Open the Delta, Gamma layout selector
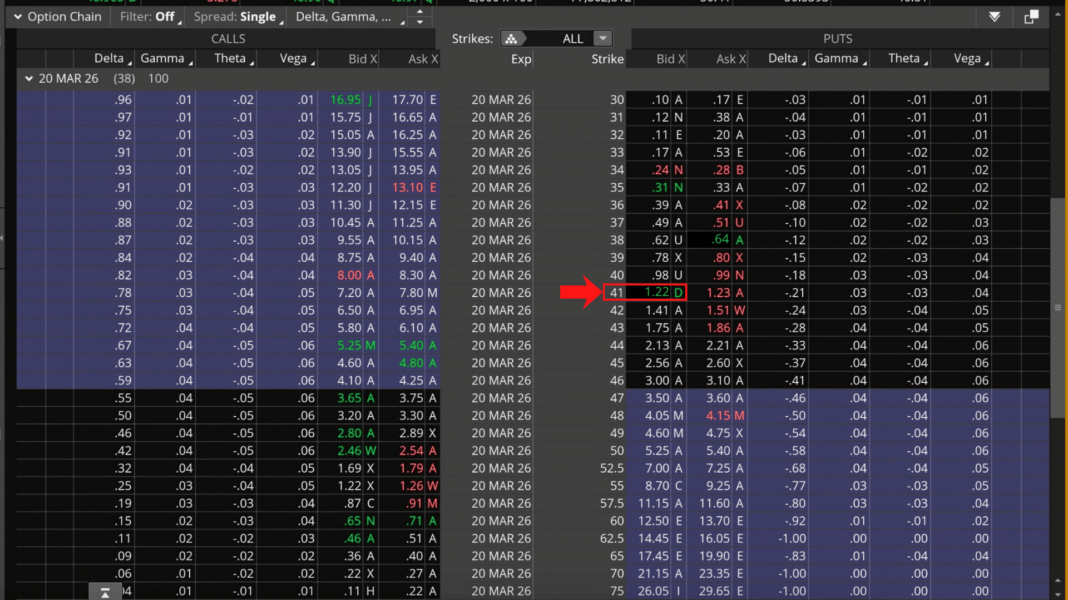The height and width of the screenshot is (600, 1068). click(346, 17)
